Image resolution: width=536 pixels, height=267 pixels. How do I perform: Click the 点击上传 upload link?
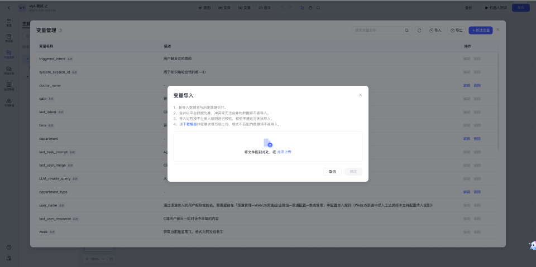coord(284,152)
